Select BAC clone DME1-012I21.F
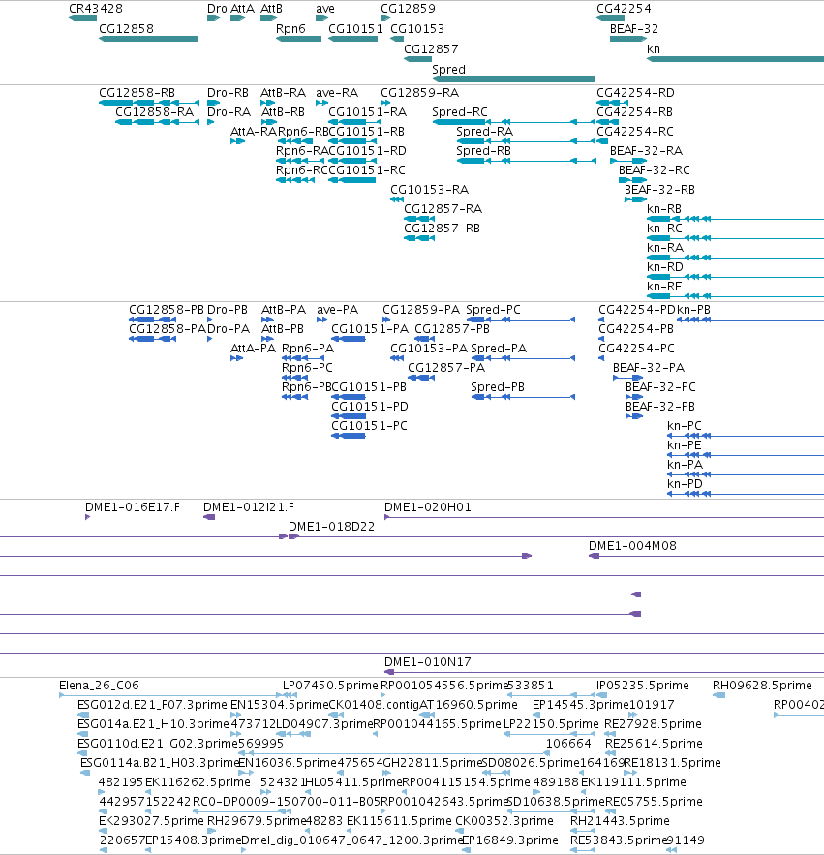This screenshot has height=855, width=824. coord(249,507)
